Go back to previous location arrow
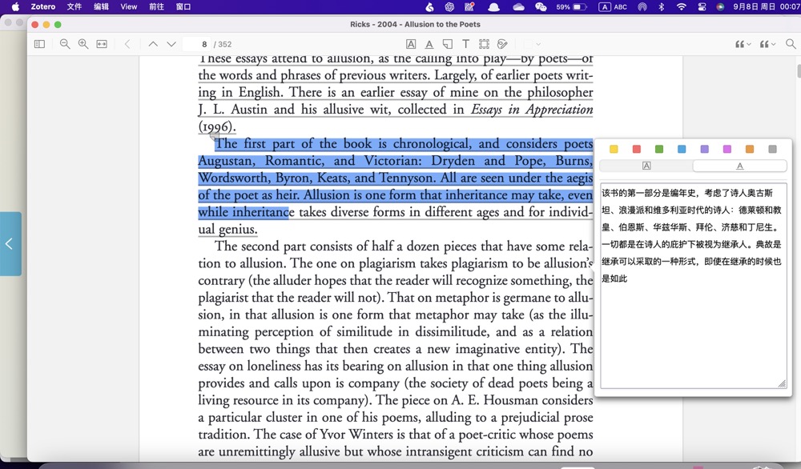The image size is (801, 469). click(x=127, y=44)
